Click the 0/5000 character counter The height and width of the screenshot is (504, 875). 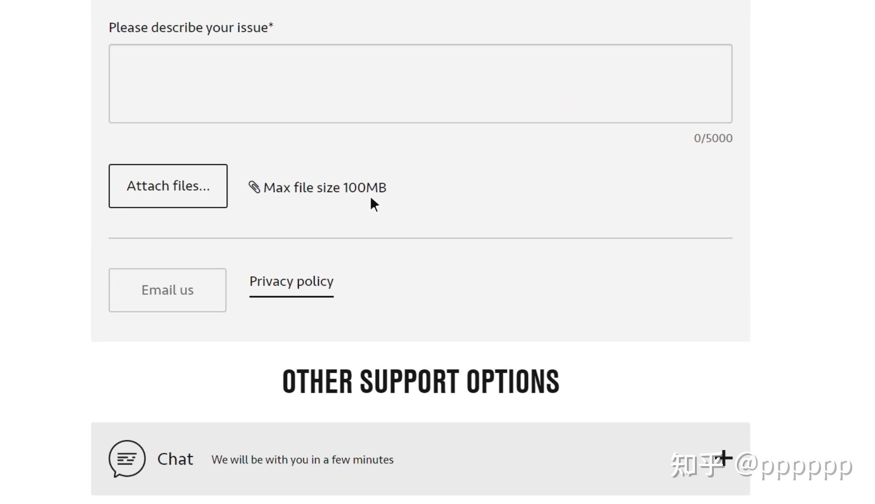[713, 138]
